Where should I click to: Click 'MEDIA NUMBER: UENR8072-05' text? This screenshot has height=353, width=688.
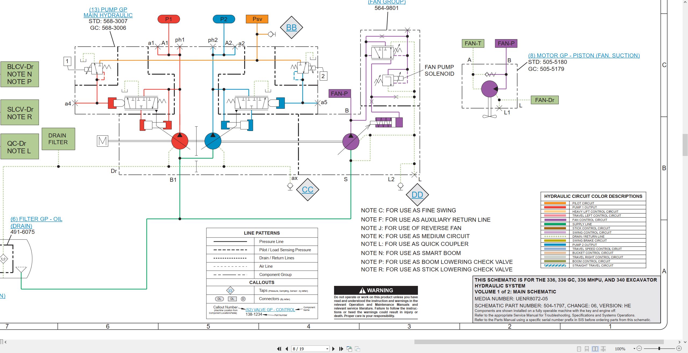click(x=511, y=299)
